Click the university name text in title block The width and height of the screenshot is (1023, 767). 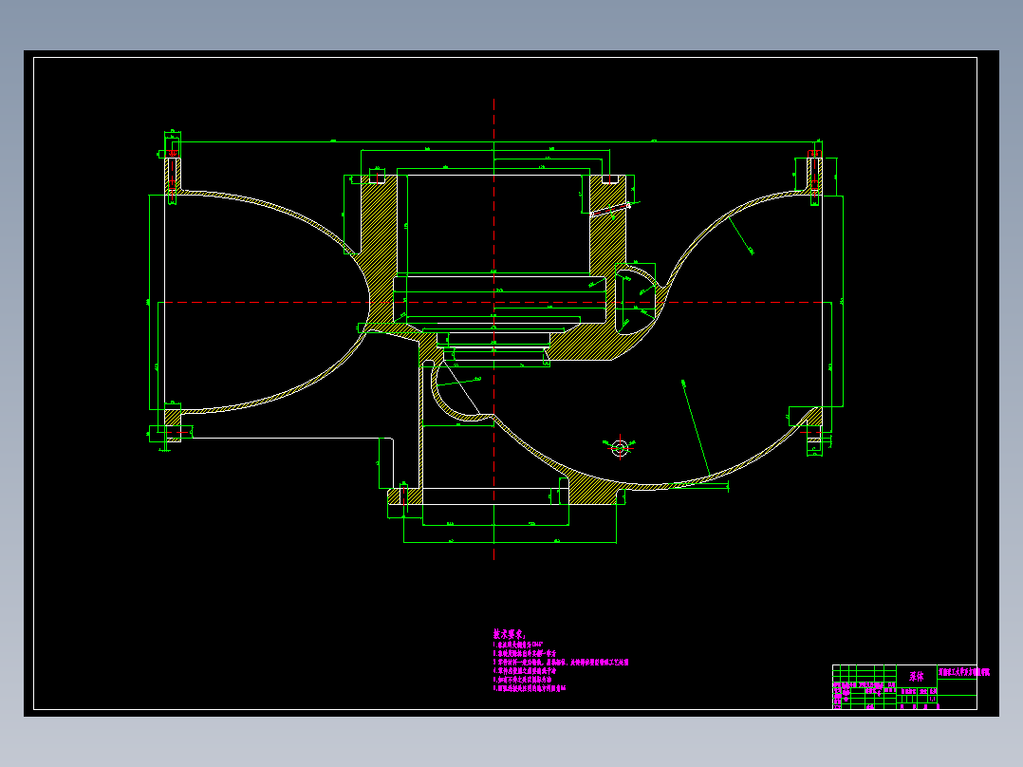click(963, 672)
